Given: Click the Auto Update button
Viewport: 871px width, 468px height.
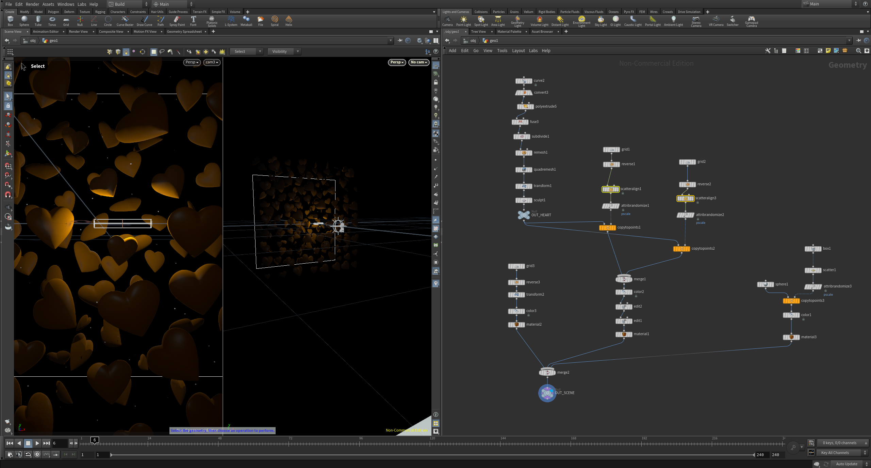Looking at the screenshot, I should click(847, 464).
